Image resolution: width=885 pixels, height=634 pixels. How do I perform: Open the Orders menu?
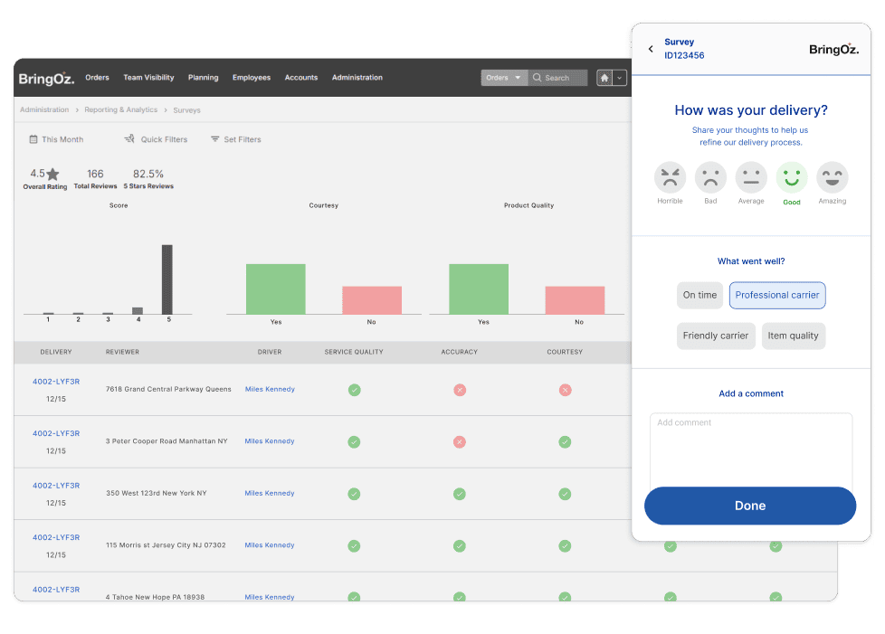[x=97, y=77]
